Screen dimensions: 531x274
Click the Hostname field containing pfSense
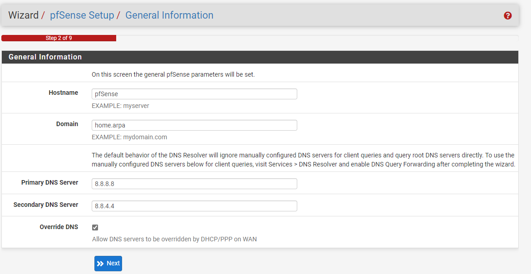pyautogui.click(x=194, y=94)
